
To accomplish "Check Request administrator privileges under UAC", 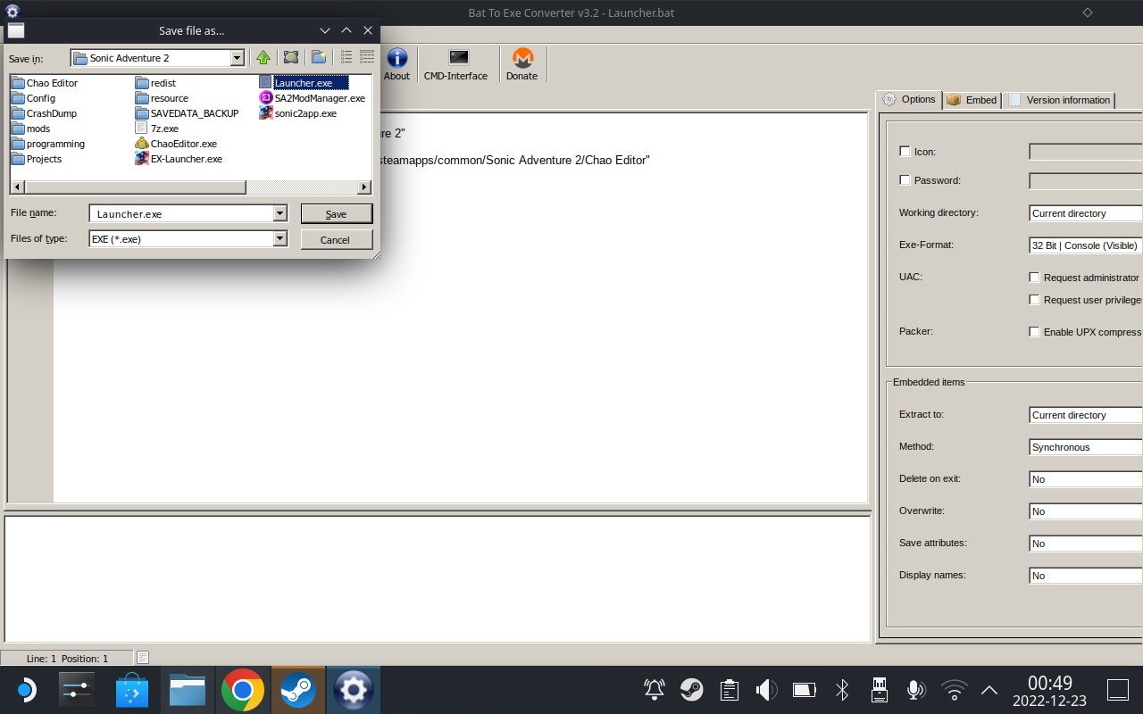I will (1034, 277).
